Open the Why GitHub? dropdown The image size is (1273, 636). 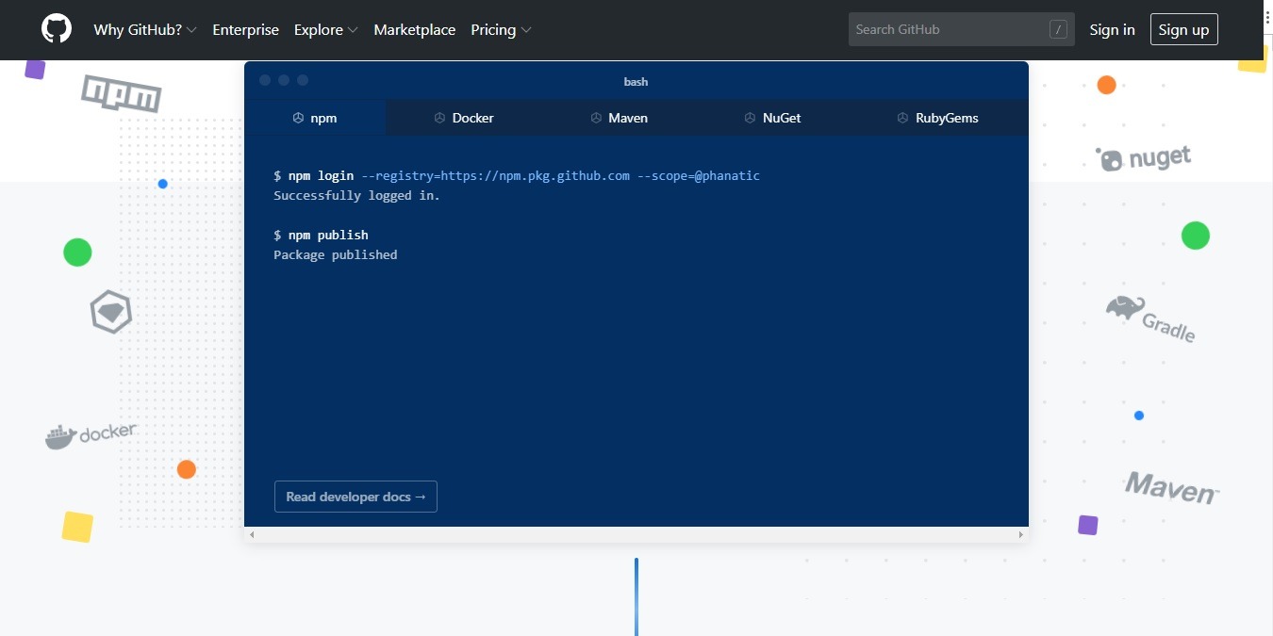tap(145, 29)
